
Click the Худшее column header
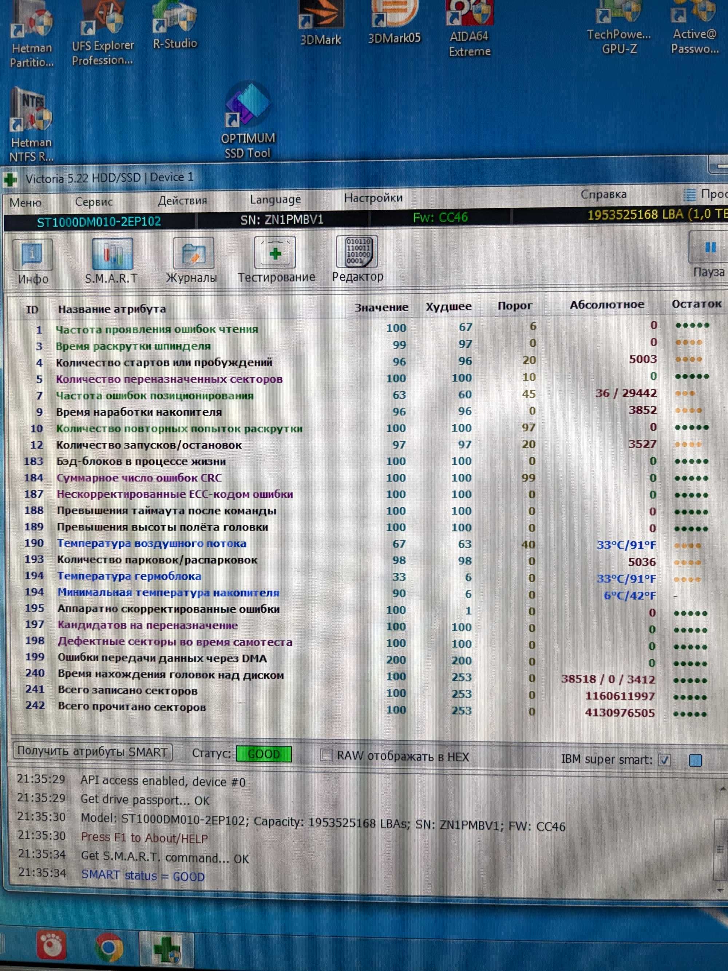(x=448, y=307)
